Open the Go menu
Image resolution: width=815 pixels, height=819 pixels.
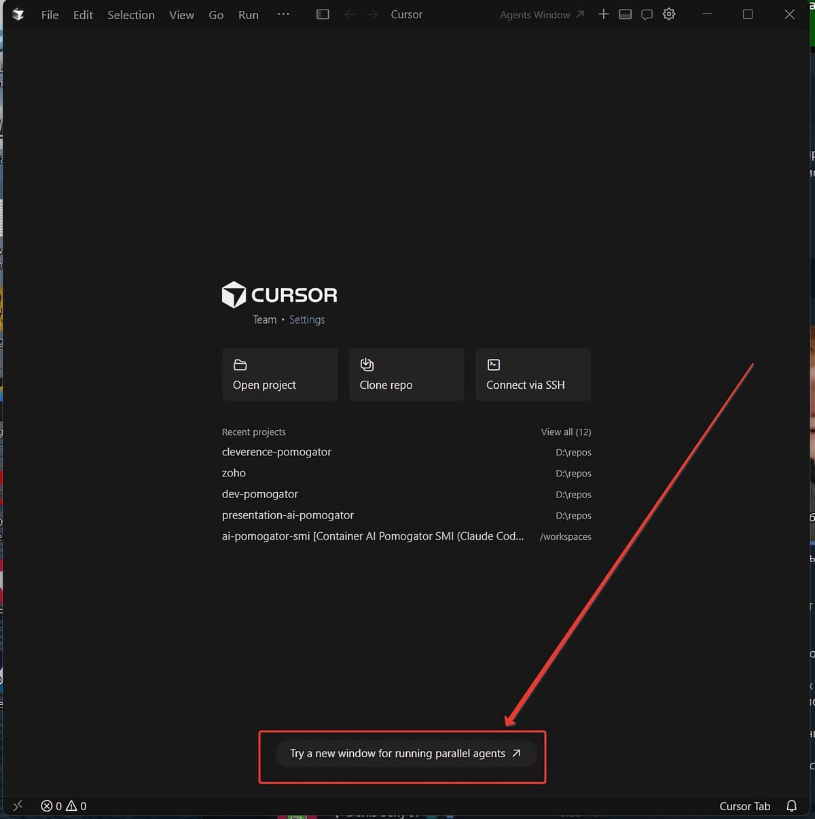pyautogui.click(x=216, y=15)
